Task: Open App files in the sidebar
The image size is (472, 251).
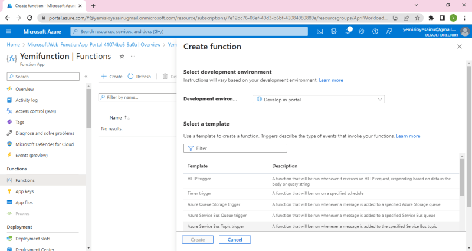Action: [x=24, y=203]
